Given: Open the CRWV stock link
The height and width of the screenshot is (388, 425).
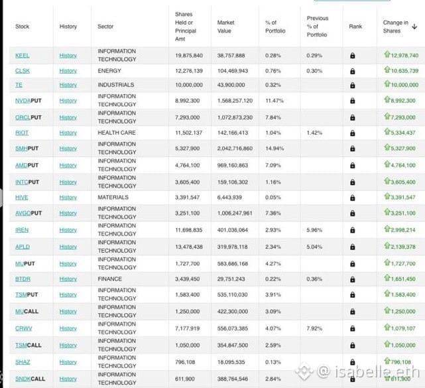Looking at the screenshot, I should coord(24,328).
